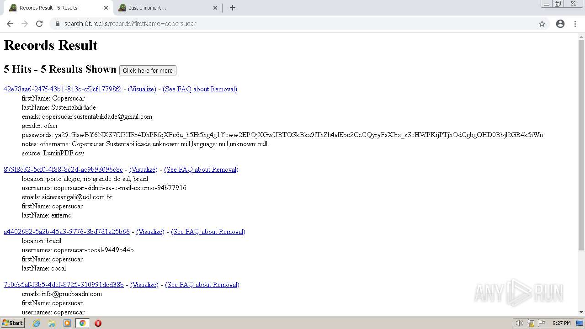
Task: Open Windows Explorer folder from taskbar
Action: click(x=52, y=323)
